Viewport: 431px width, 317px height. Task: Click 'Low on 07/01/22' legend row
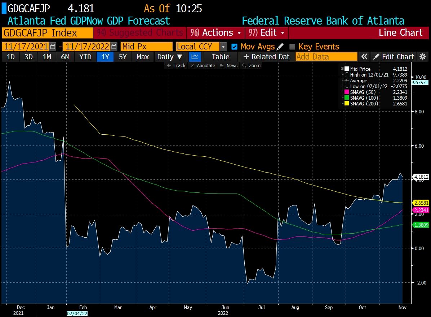click(x=376, y=86)
